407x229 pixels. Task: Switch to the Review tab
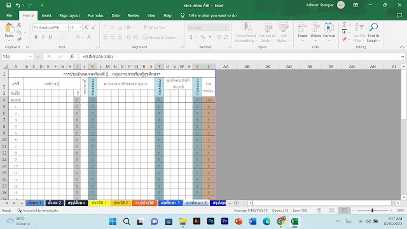click(x=134, y=15)
